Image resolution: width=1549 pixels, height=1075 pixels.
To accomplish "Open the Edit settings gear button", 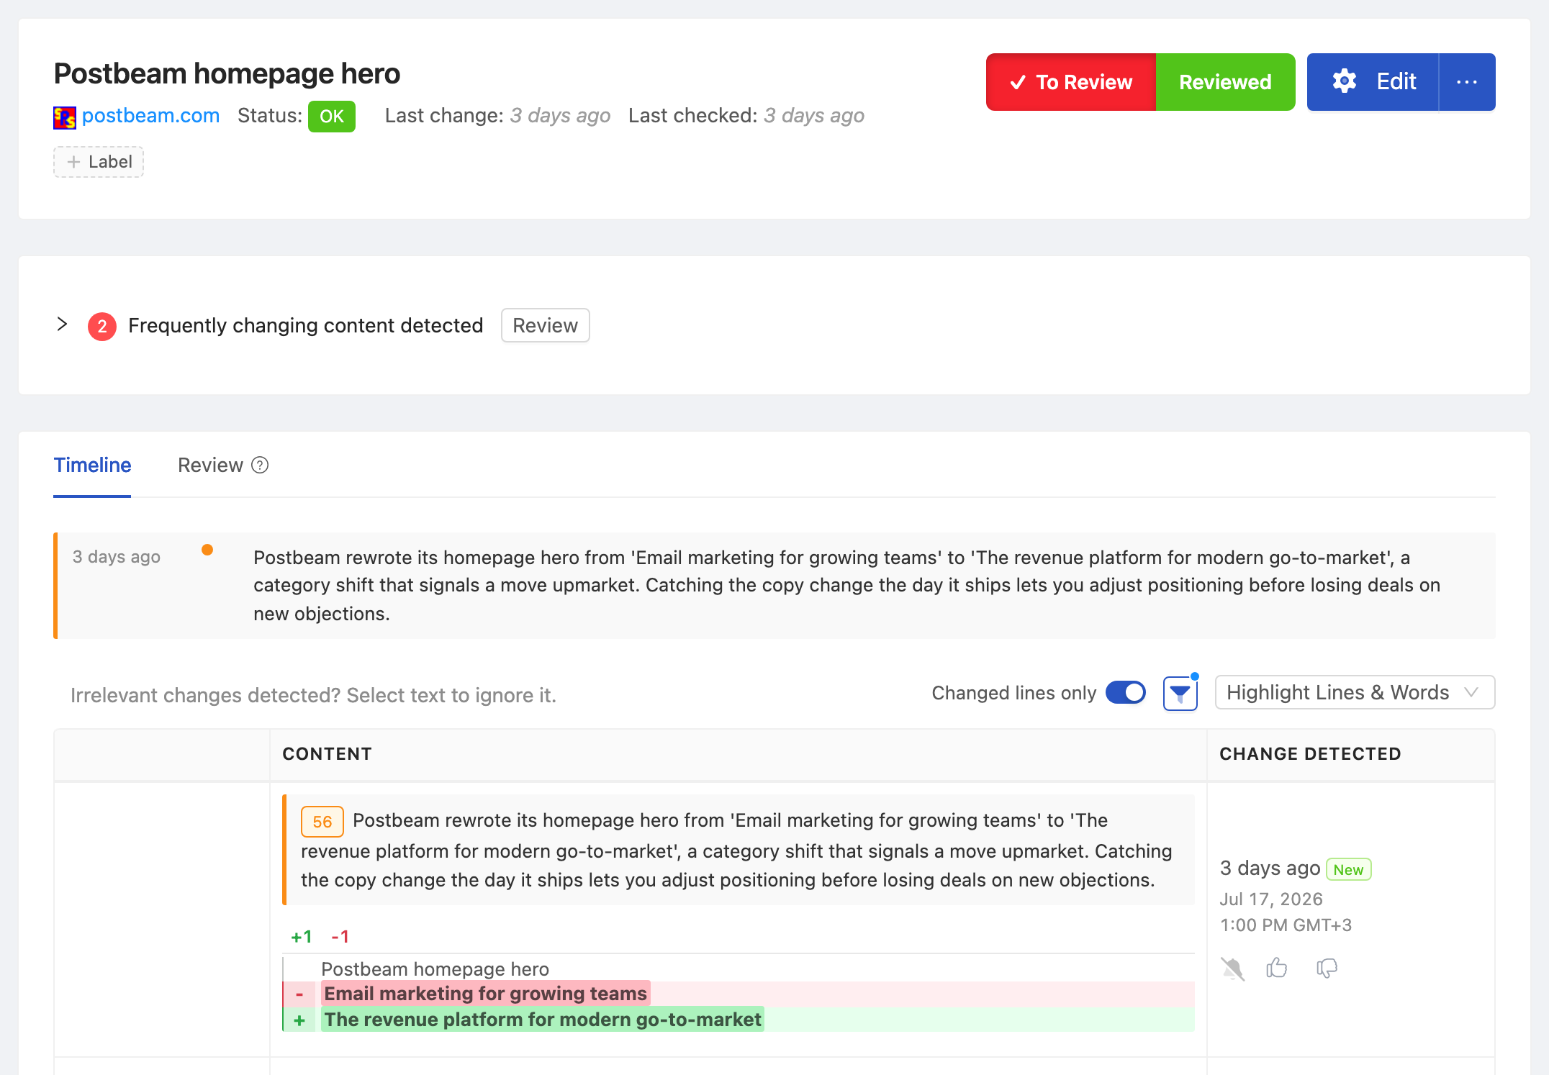I will coord(1373,82).
